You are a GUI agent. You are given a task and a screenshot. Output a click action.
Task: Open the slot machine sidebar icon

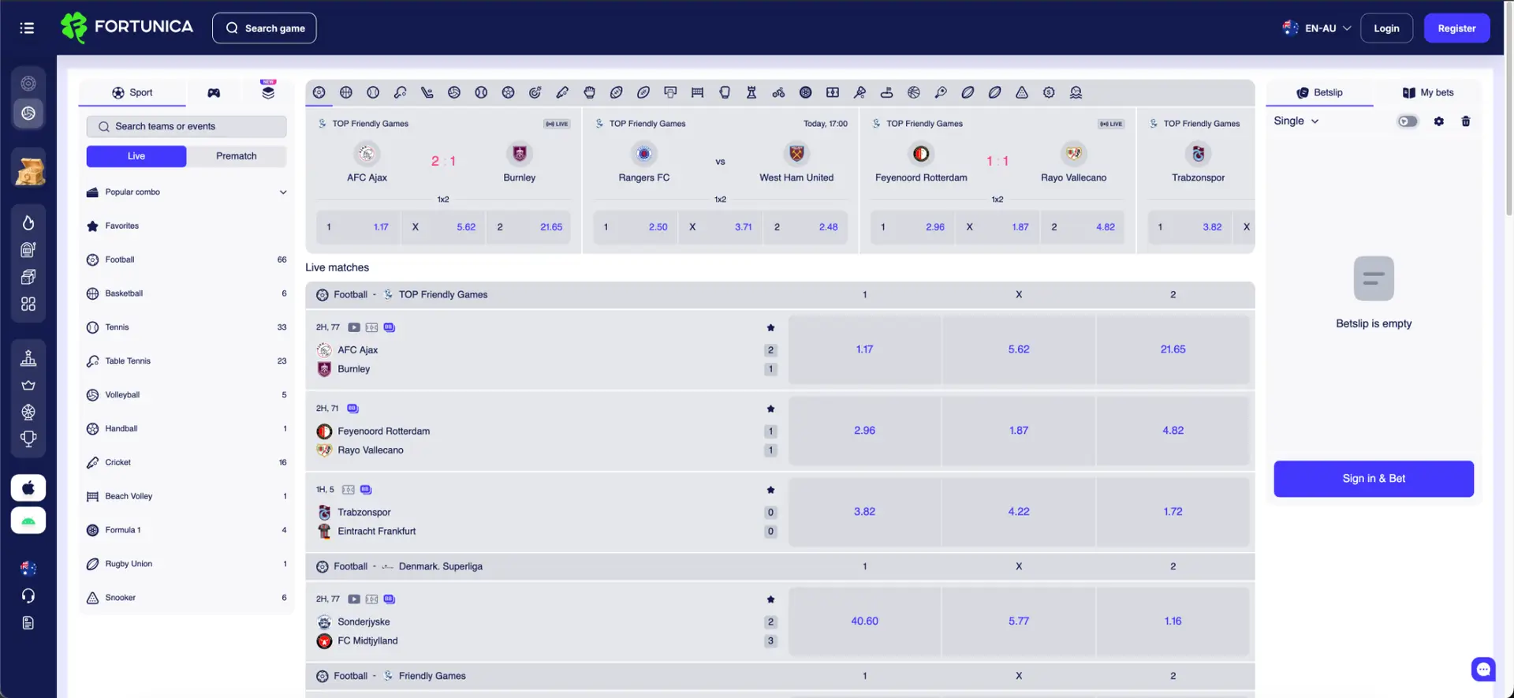[28, 250]
